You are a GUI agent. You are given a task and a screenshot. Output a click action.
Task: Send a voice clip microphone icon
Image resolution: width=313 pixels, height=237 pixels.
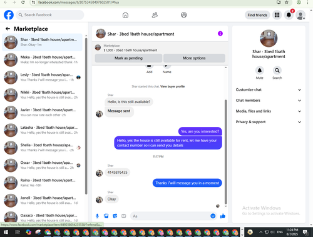tap(97, 216)
